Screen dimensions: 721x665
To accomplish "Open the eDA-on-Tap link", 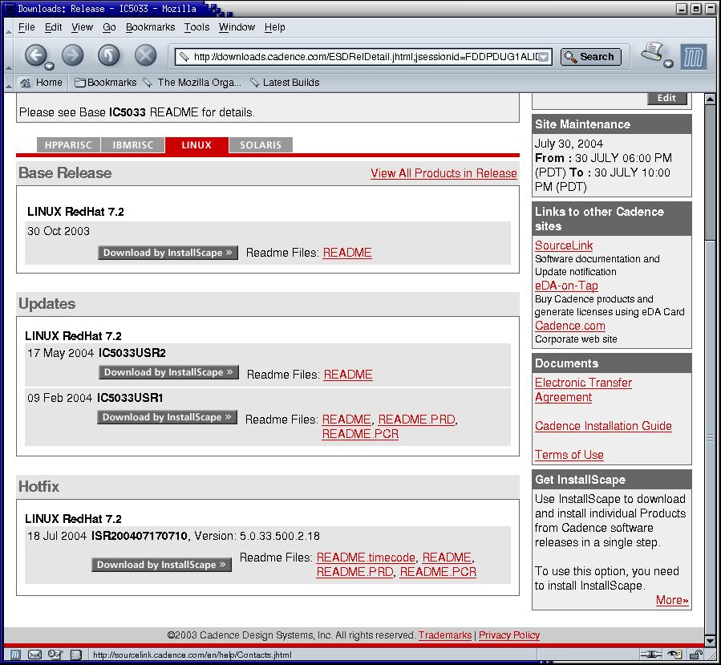I will 566,286.
